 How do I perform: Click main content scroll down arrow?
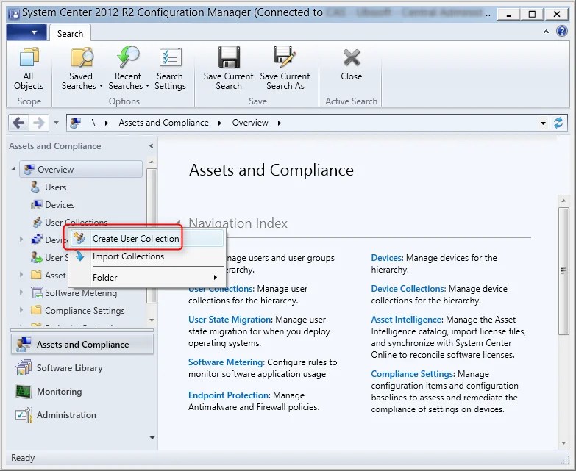(x=563, y=443)
